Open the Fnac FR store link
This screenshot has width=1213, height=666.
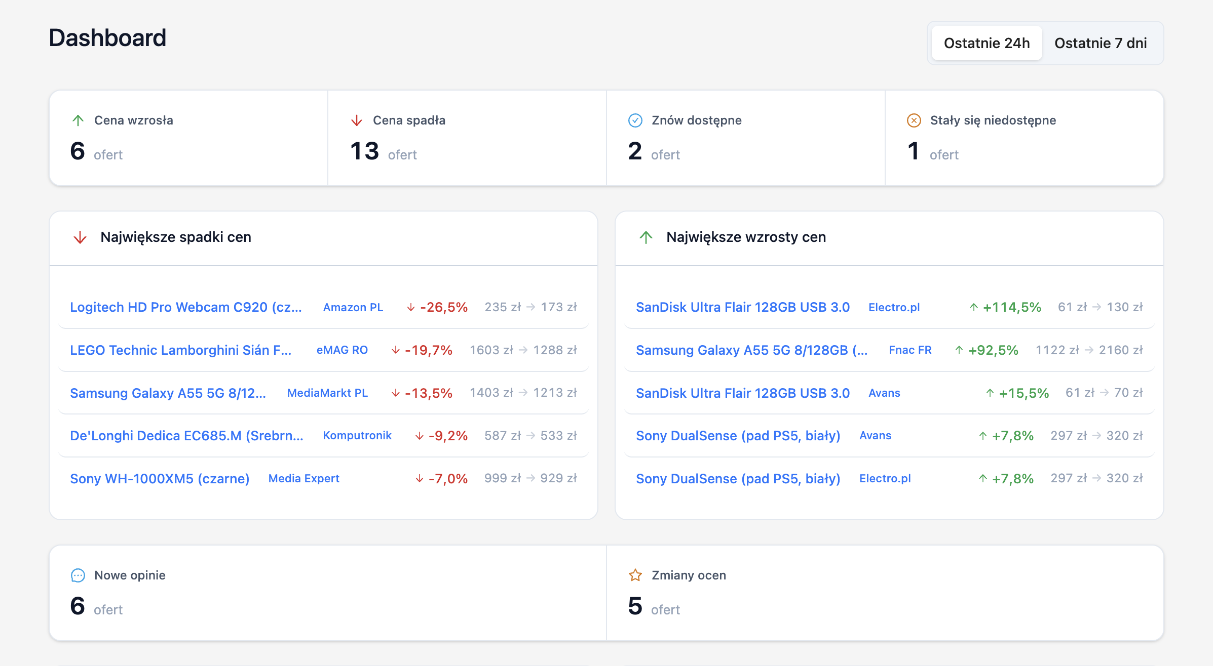910,350
